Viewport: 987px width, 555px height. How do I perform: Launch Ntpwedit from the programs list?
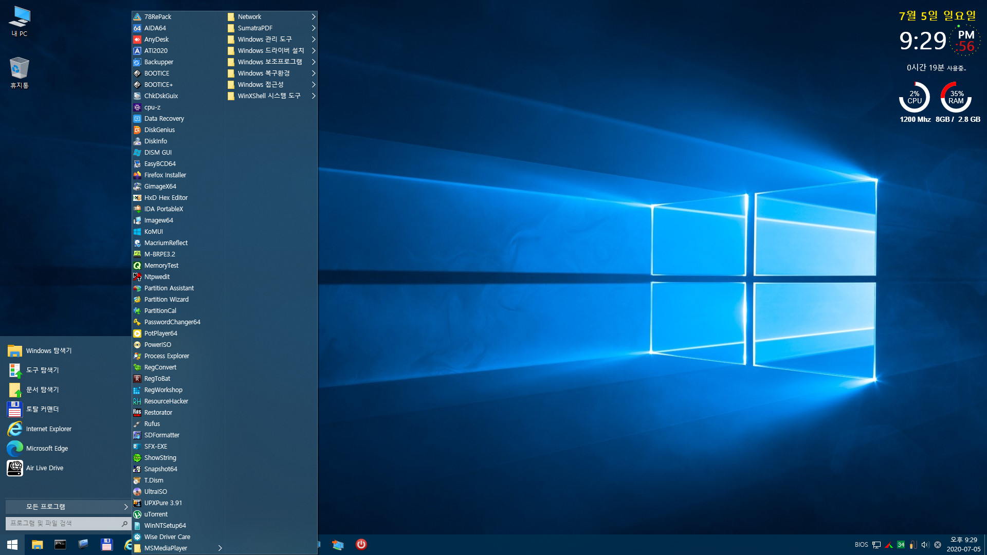[178, 277]
